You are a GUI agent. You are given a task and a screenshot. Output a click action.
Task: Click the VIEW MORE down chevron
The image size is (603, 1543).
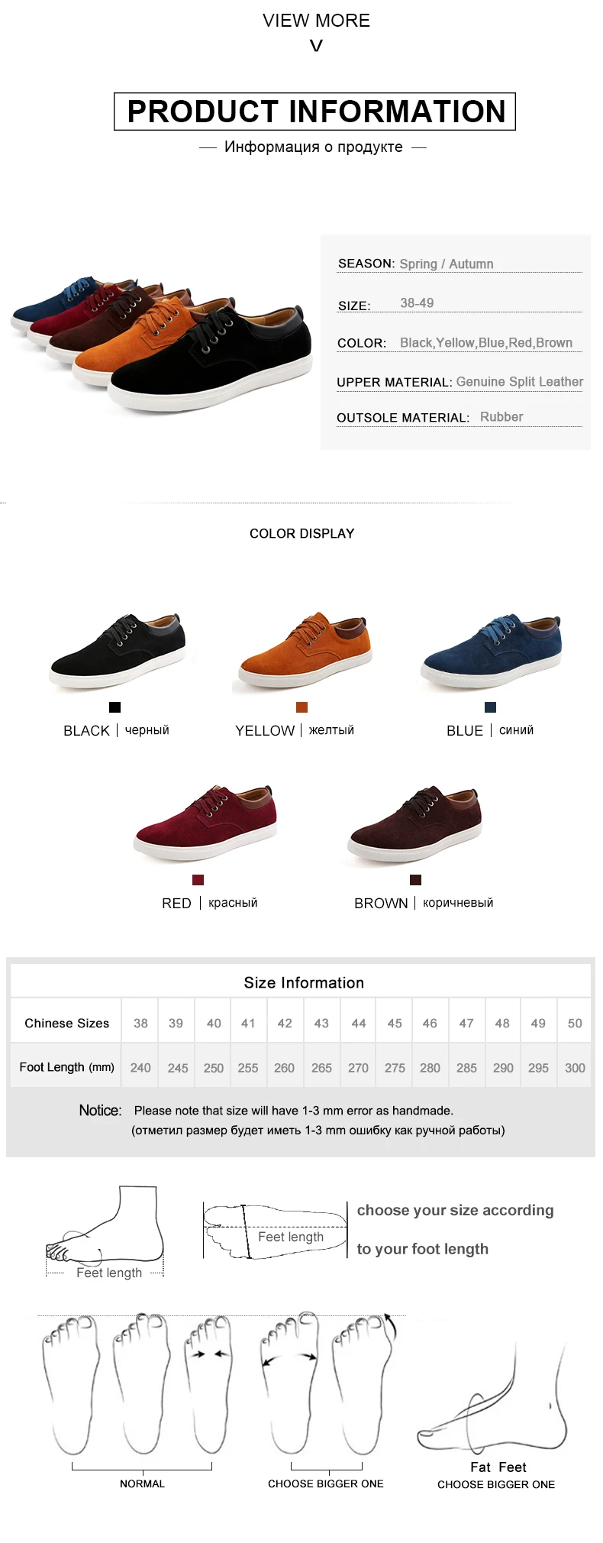pos(316,46)
